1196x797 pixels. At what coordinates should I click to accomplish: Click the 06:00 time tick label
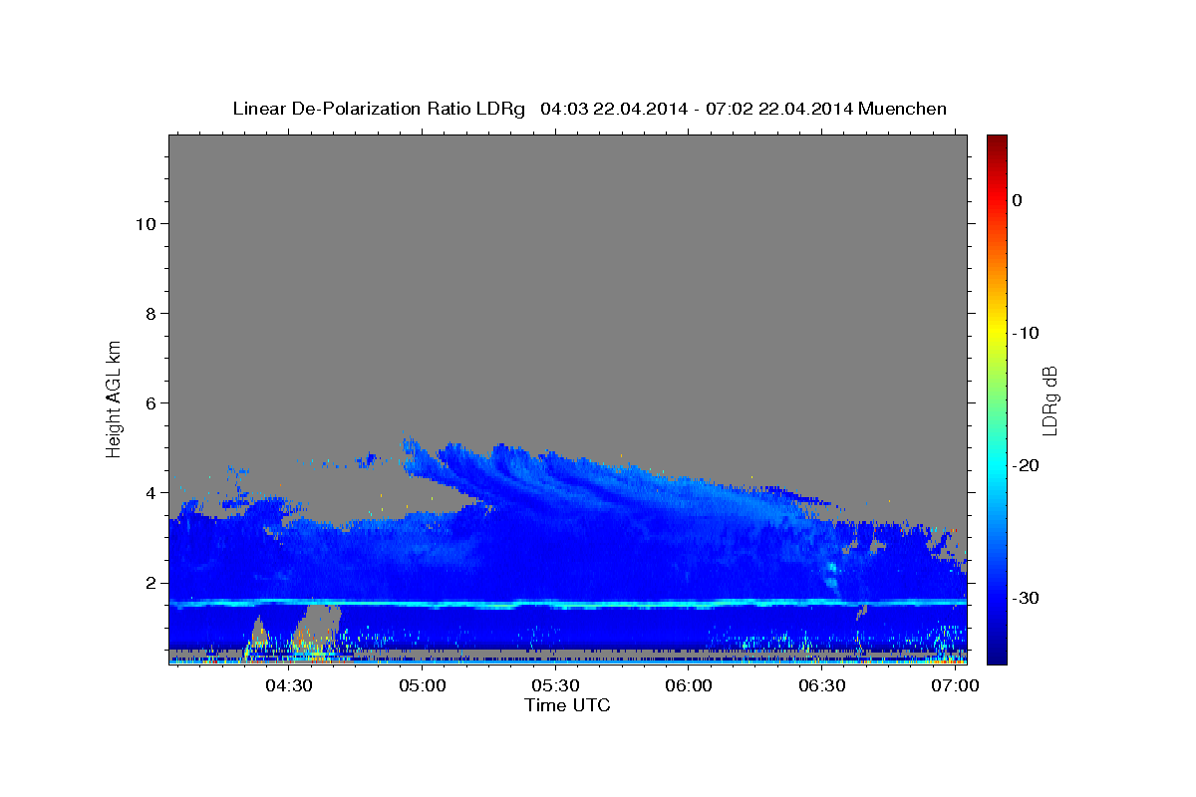[689, 686]
